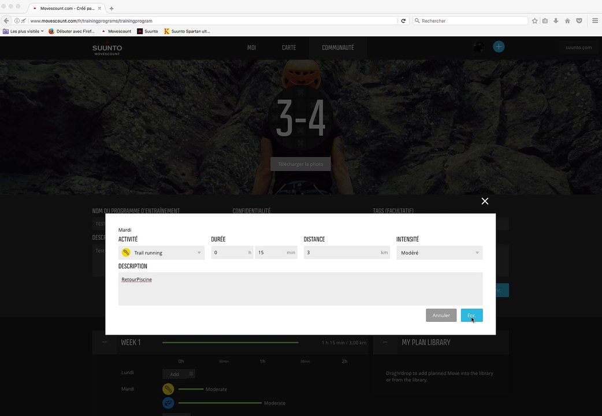Screen dimensions: 602x416
Task: Open the Suunto Spartan ult... bookmark
Action: 187,31
